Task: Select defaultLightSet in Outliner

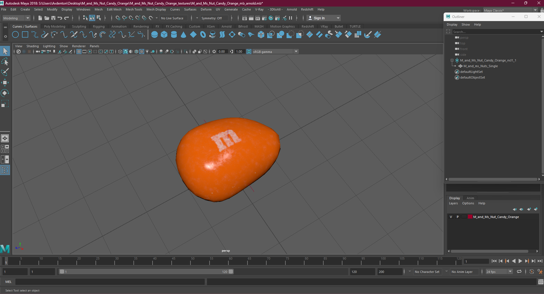Action: pos(471,72)
